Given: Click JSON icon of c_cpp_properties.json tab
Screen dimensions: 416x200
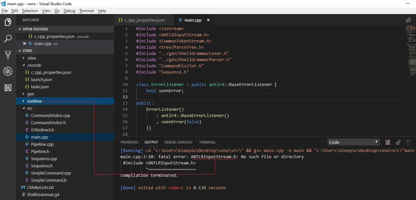Looking at the screenshot, I should click(120, 20).
